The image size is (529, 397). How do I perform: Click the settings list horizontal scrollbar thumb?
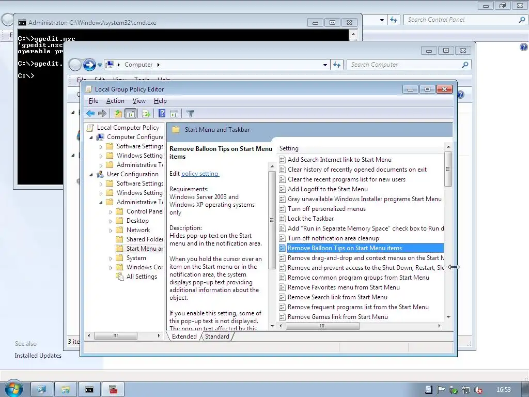[x=322, y=326]
